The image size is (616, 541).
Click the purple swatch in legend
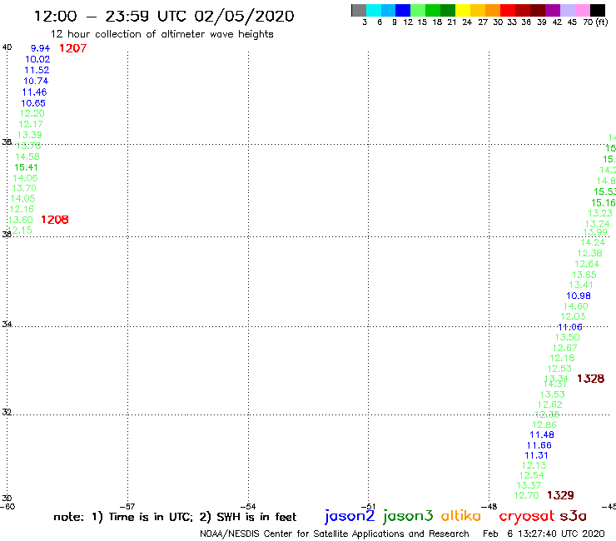553,10
